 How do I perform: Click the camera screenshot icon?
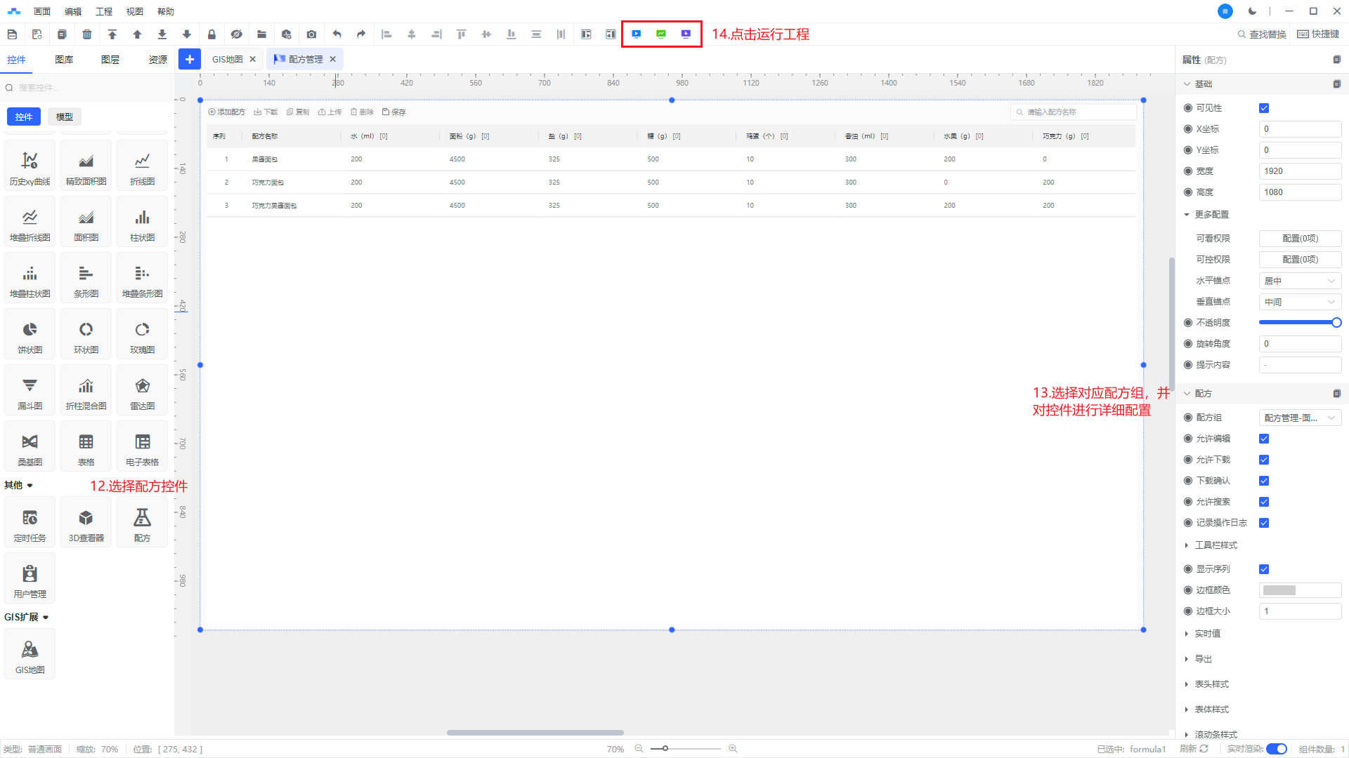click(311, 34)
